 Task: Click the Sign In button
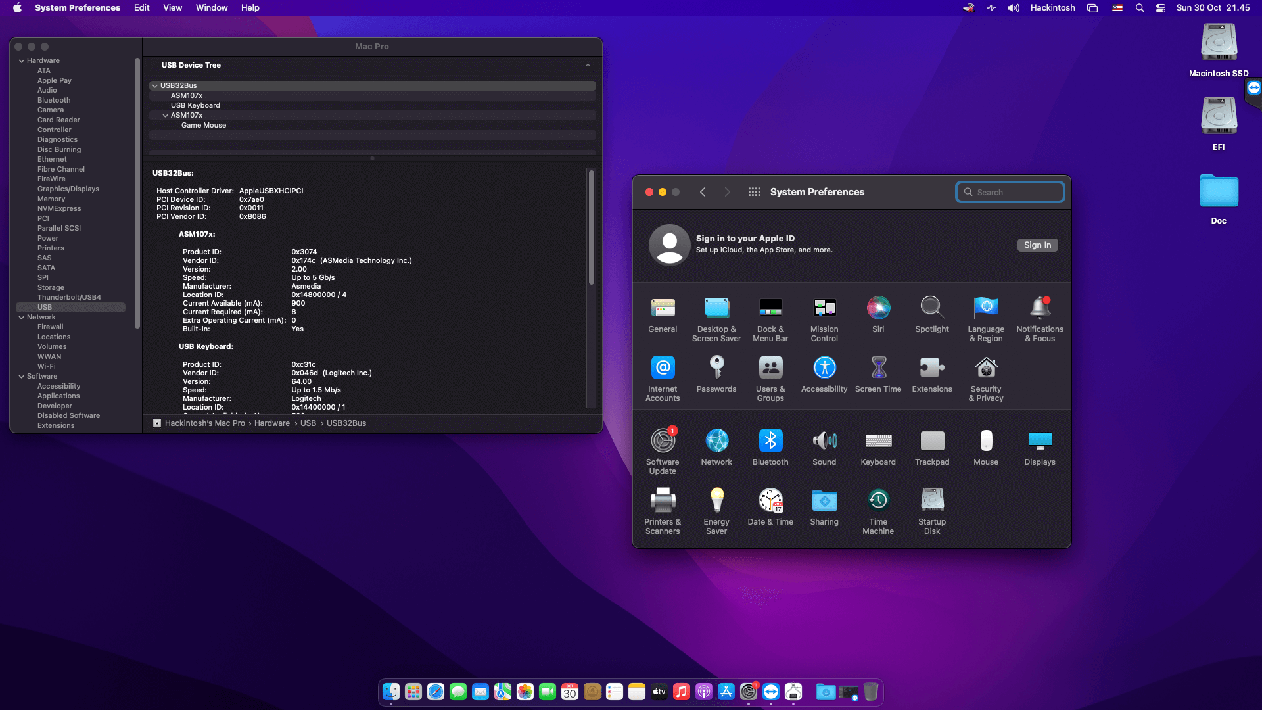1037,245
